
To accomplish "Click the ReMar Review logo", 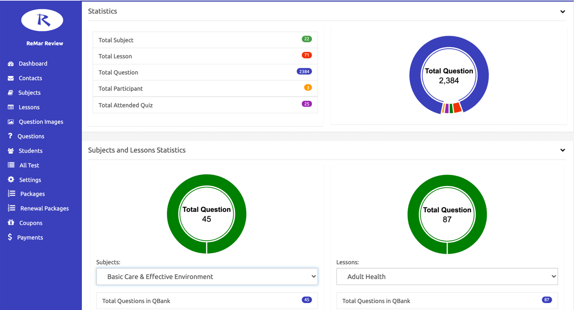I will click(x=42, y=20).
